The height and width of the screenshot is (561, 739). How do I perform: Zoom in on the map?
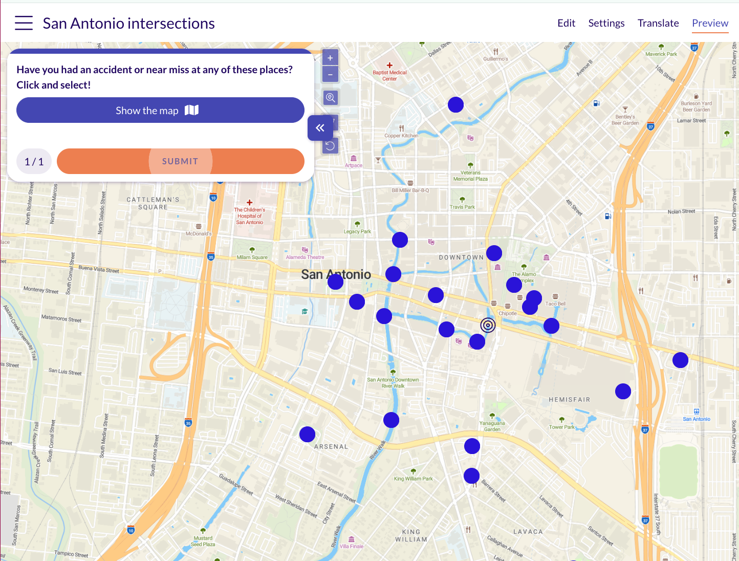point(330,58)
